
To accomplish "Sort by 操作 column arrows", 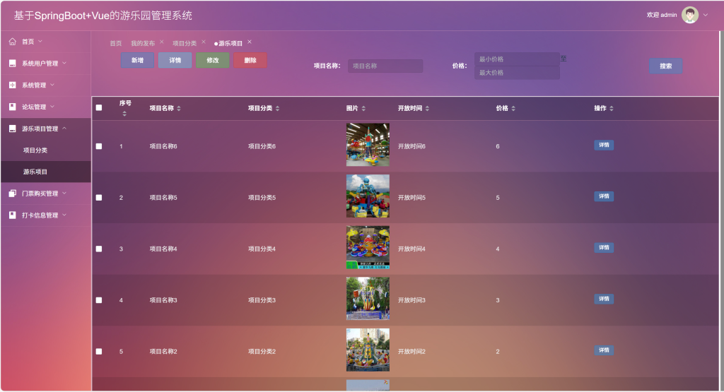I will click(x=612, y=108).
